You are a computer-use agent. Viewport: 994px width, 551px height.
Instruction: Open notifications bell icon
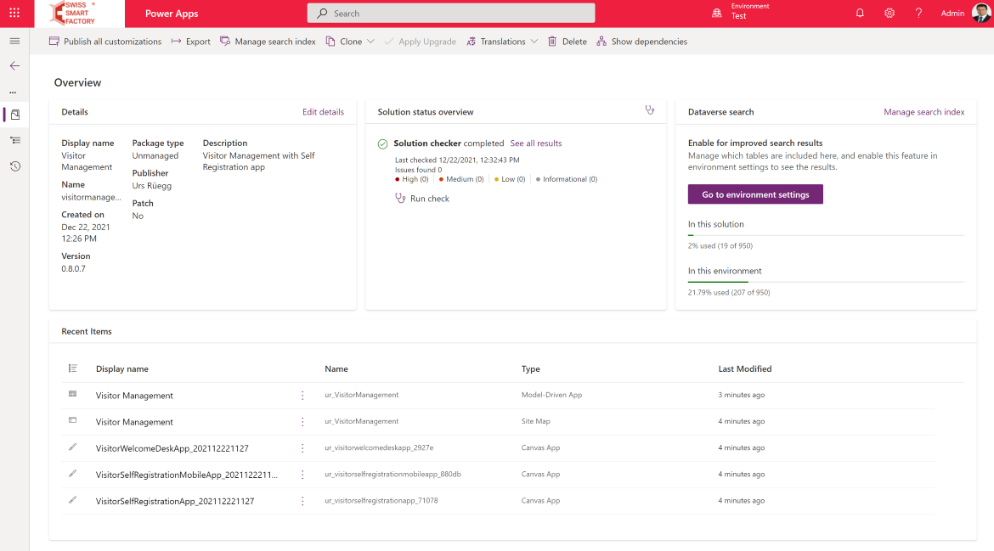[860, 13]
